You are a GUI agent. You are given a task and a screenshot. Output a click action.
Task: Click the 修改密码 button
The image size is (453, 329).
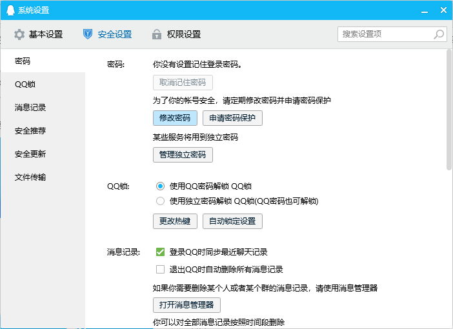point(175,118)
